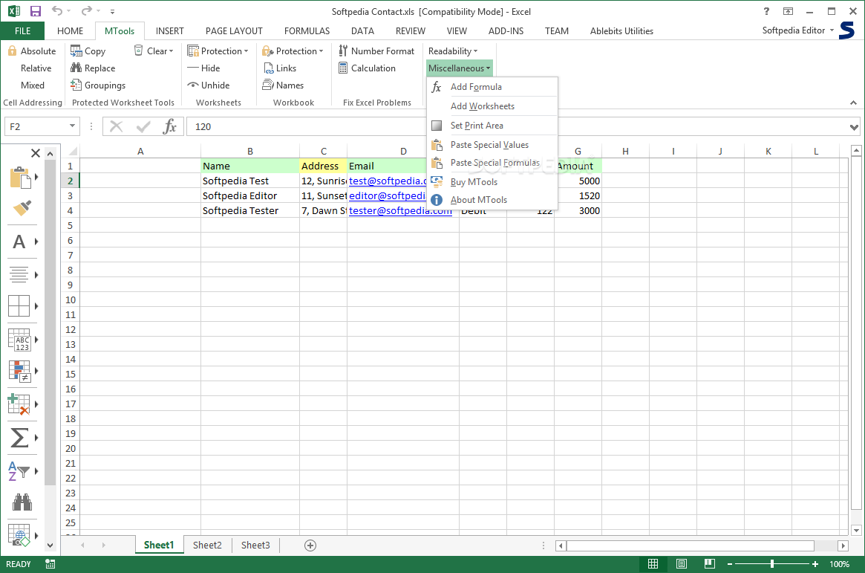Apply Relative cell addressing
Screen dimensions: 865x573
[x=36, y=68]
